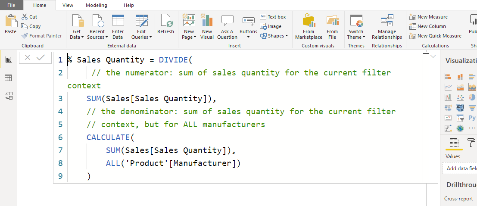The image size is (477, 206).
Task: Open the Recent Sources dropdown
Action: [x=98, y=37]
